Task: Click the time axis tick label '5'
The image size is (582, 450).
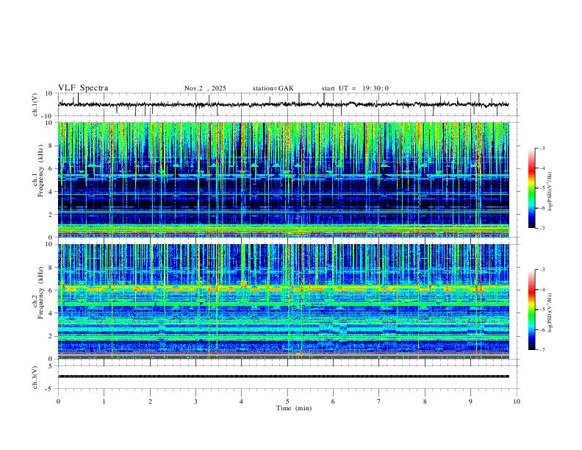Action: 287,401
